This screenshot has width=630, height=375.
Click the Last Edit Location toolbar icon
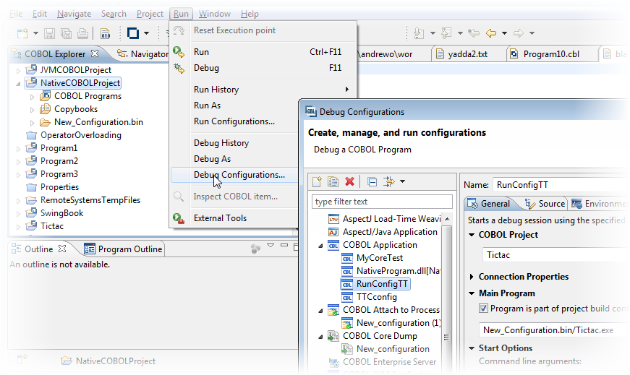point(474,33)
